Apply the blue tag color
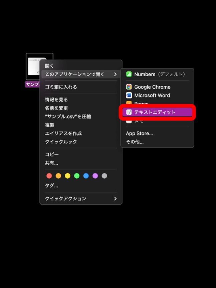The height and width of the screenshot is (288, 216). (86, 176)
